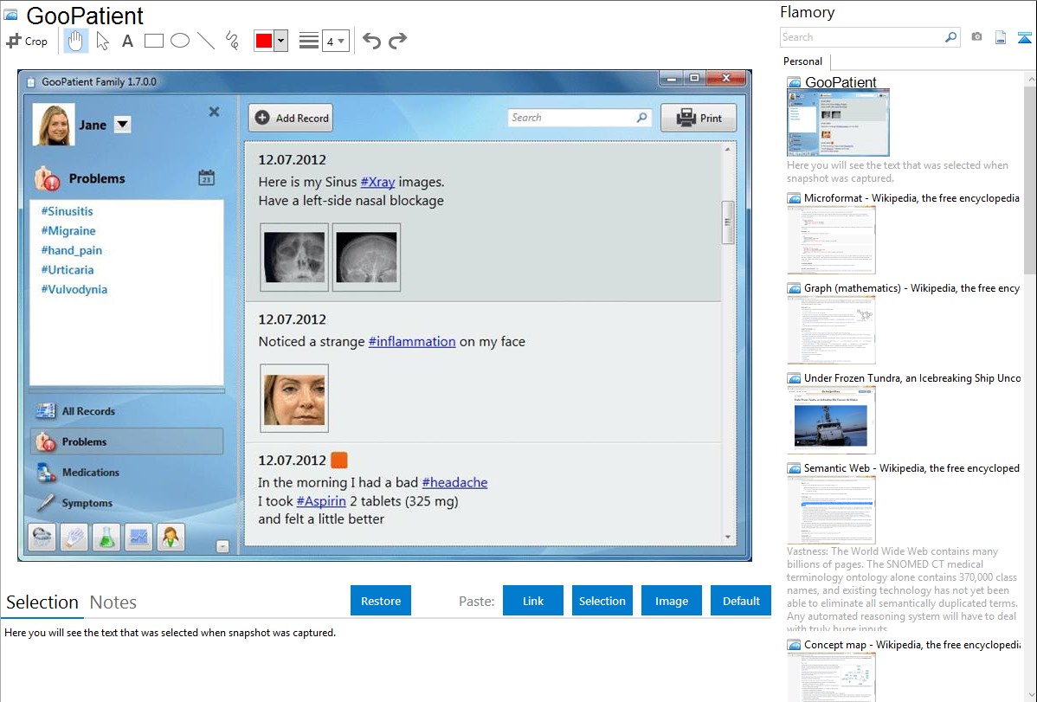Click the GooPatient record search field
The height and width of the screenshot is (702, 1037).
(x=579, y=118)
